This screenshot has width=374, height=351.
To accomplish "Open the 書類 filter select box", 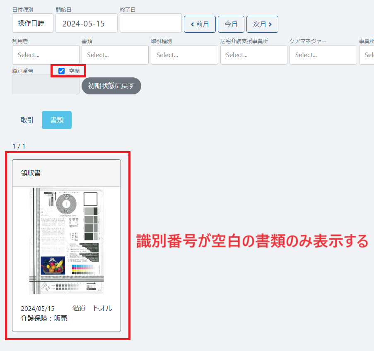I will pyautogui.click(x=115, y=55).
